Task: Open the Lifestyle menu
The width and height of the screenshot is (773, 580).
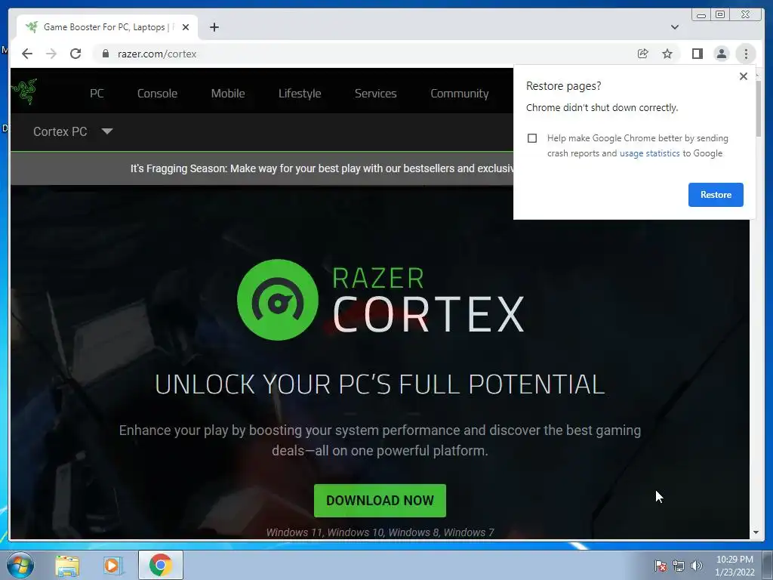Action: pos(300,93)
